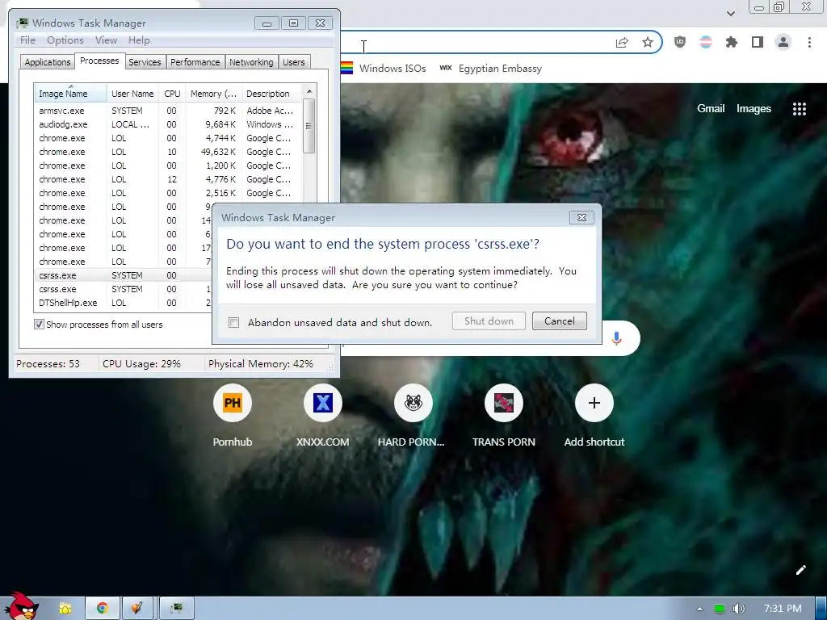Sort by the Memory column header
827x620 pixels.
click(x=213, y=94)
